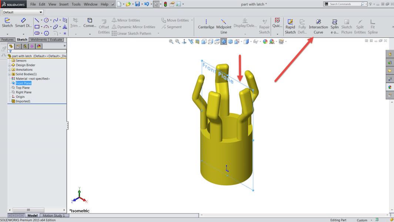Open the PropertyManager panel tab

click(x=18, y=46)
